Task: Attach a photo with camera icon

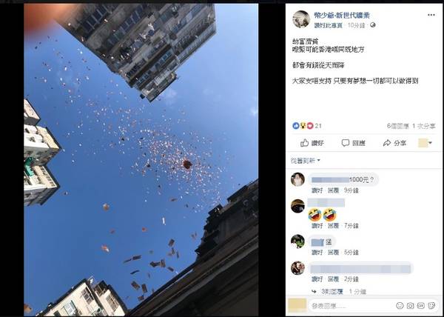Action: coord(410,306)
